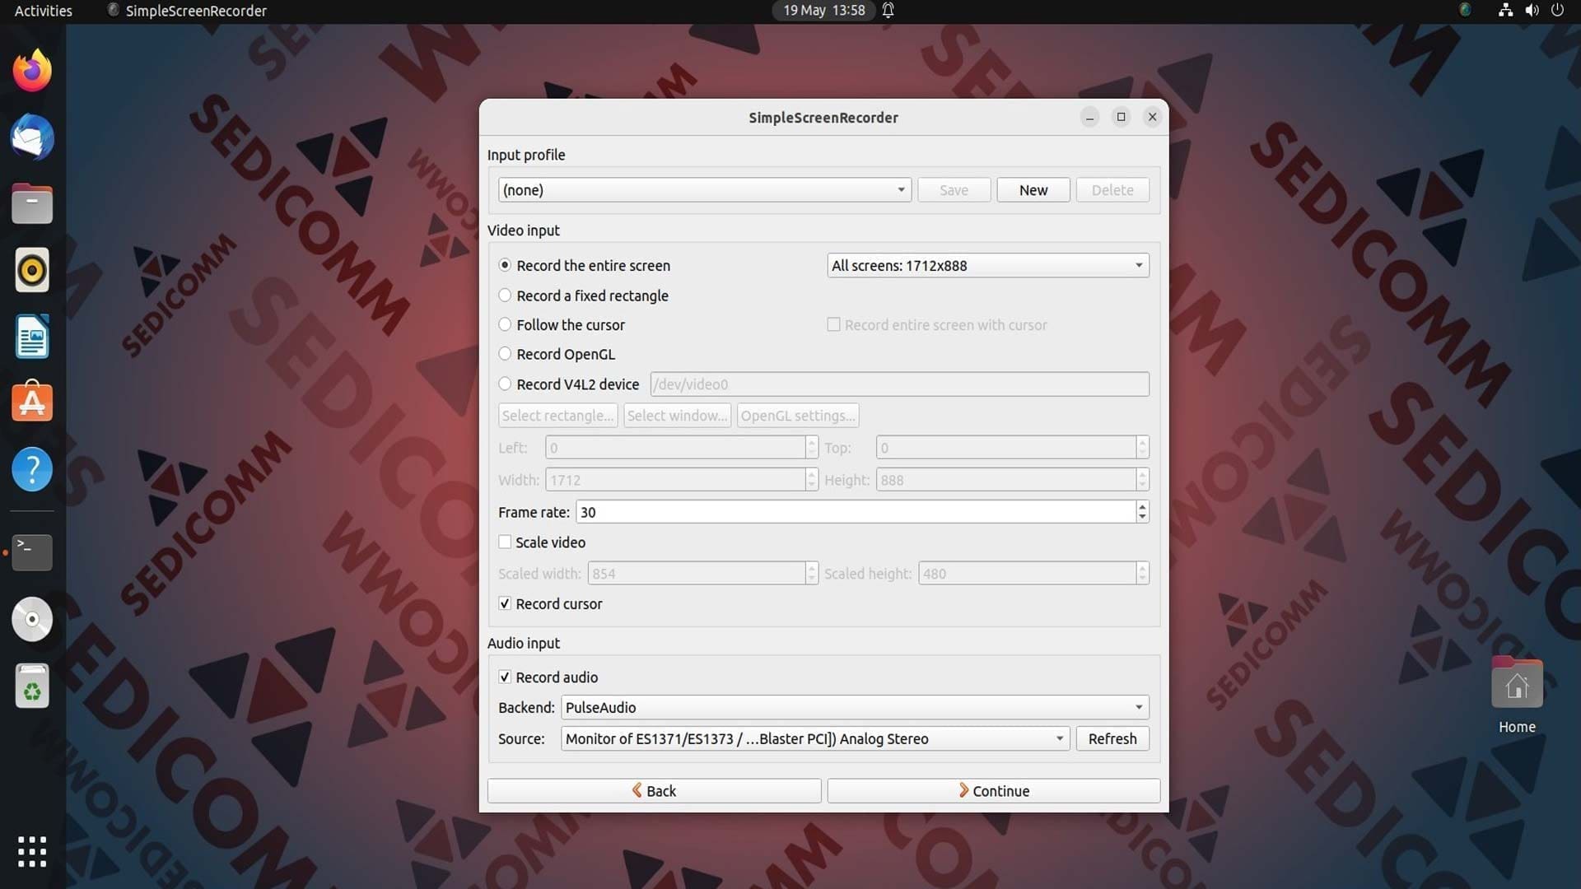This screenshot has height=889, width=1581.
Task: Open the Trash from the dock
Action: click(32, 686)
